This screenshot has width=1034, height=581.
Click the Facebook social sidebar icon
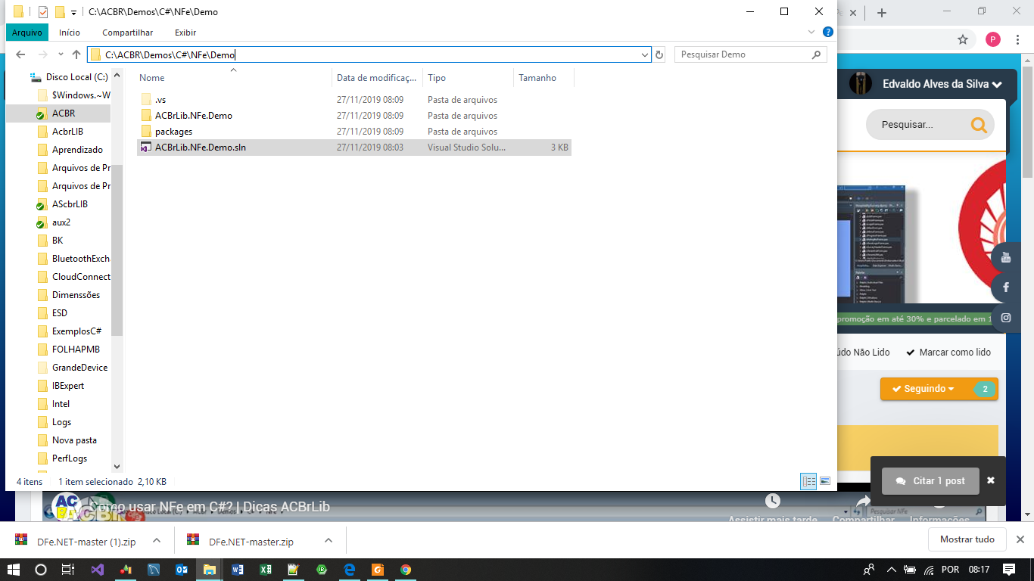click(1006, 287)
